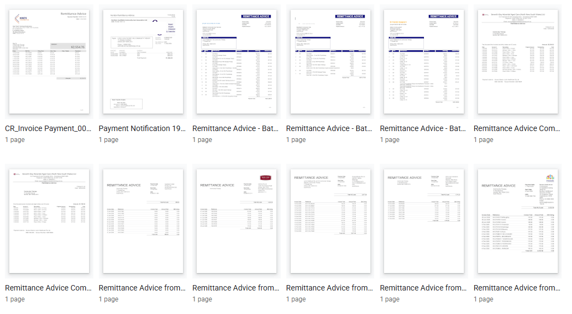Click the first 'Remittance Advice from...' file name

(143, 288)
